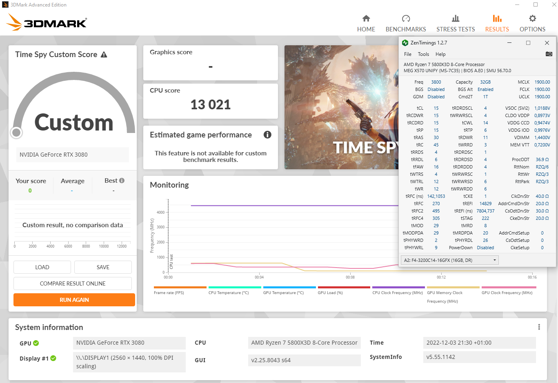This screenshot has height=383, width=558.
Task: Click the 3DMark app icon in title bar
Action: 5,5
